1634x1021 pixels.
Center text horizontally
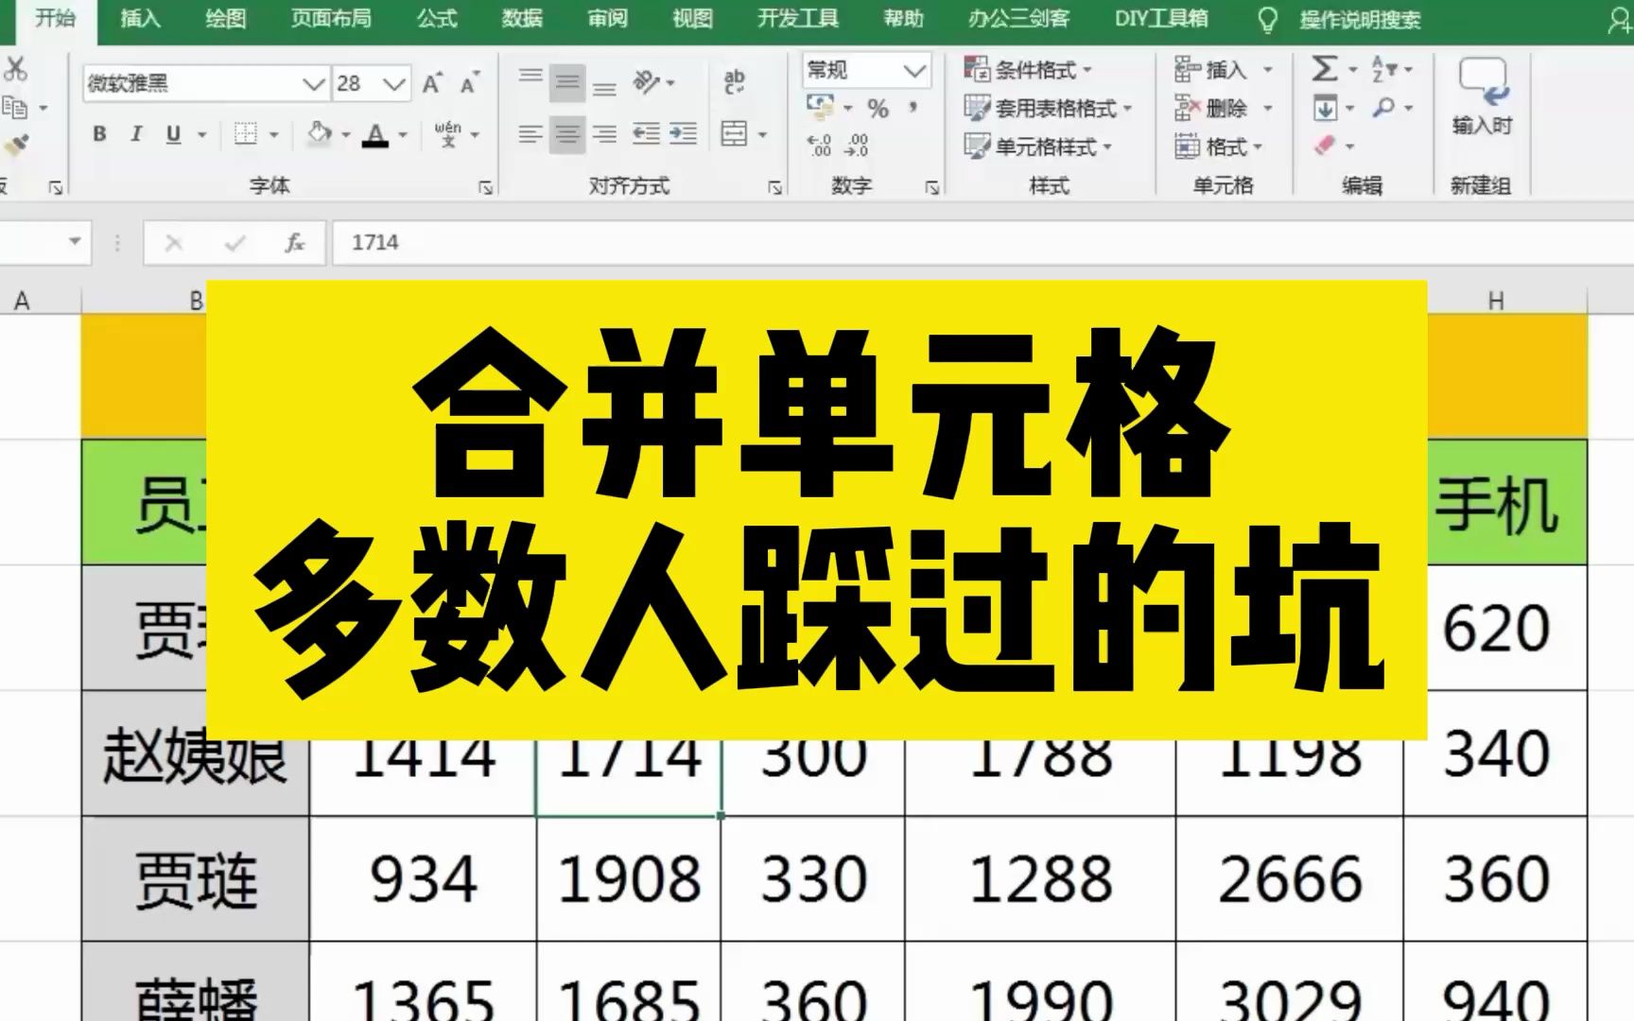click(x=567, y=134)
